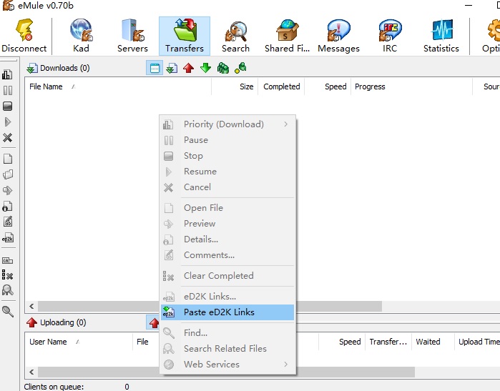
Task: Open the Statistics page
Action: (441, 36)
